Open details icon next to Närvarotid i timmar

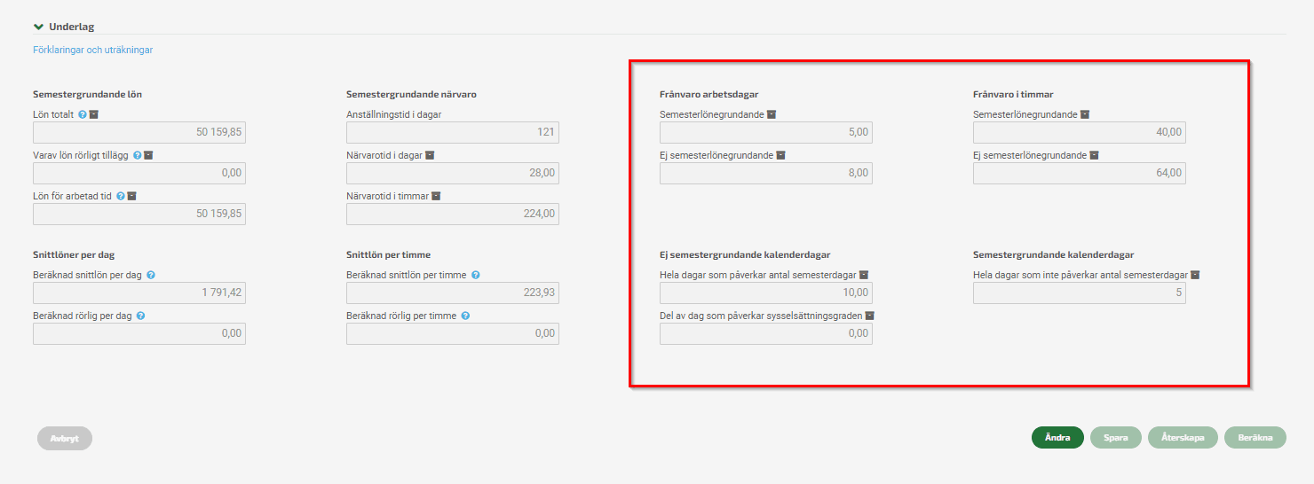tap(436, 196)
